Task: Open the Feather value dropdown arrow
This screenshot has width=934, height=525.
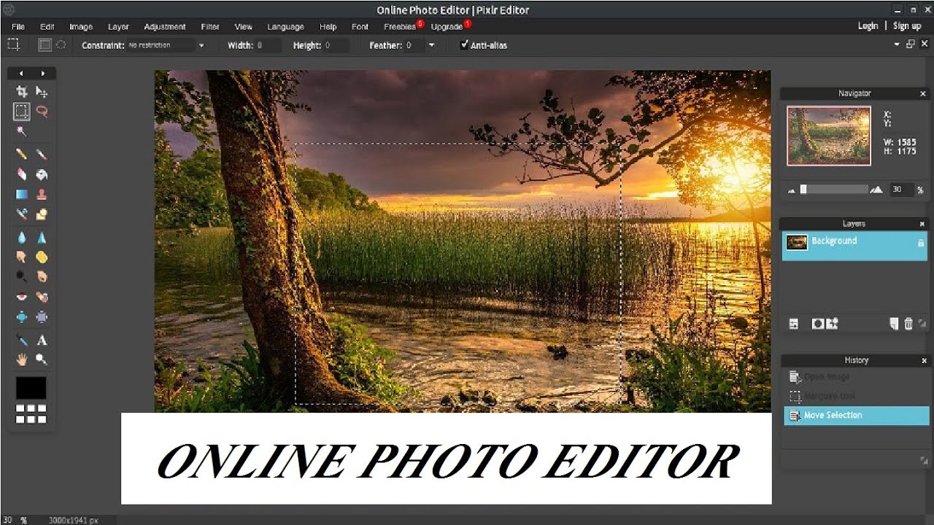Action: (x=431, y=45)
